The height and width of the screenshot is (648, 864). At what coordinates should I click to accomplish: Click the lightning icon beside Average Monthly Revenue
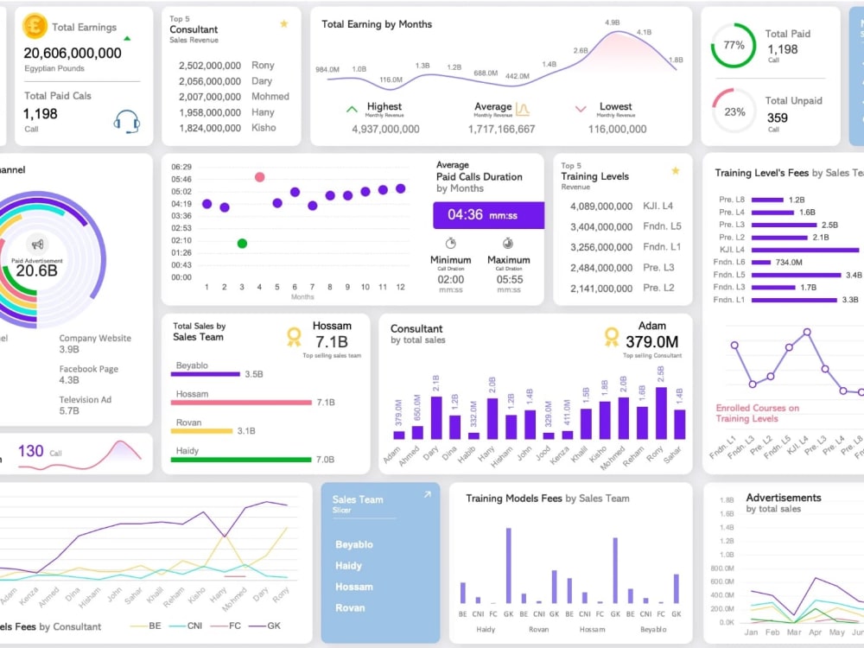click(522, 109)
